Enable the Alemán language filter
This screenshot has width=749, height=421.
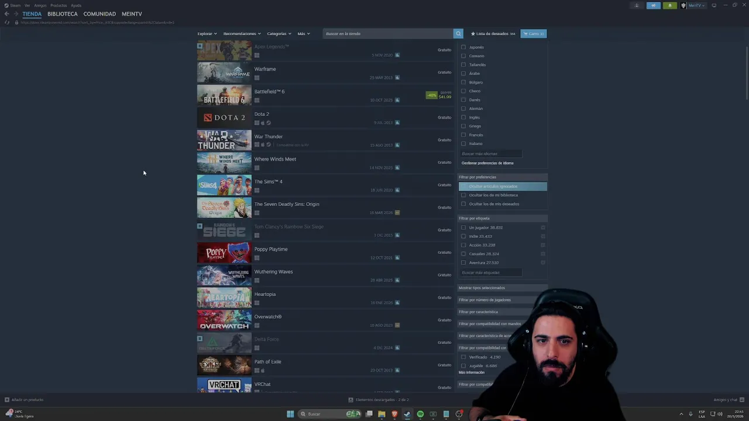click(463, 109)
